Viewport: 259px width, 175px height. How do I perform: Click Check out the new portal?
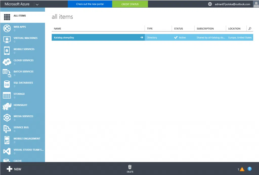(90, 4)
